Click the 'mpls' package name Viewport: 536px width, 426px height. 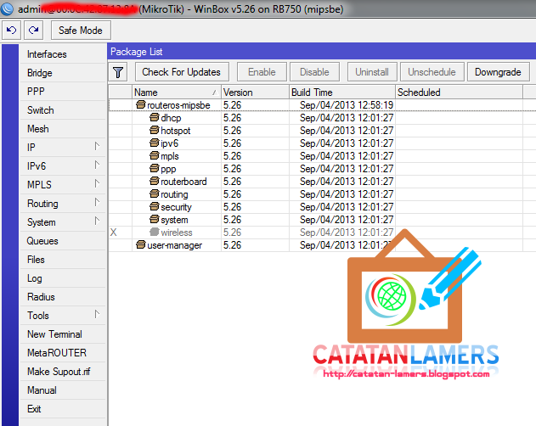(170, 156)
